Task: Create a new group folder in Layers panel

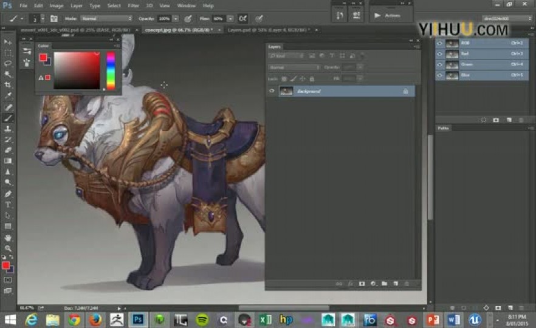Action: coord(384,284)
